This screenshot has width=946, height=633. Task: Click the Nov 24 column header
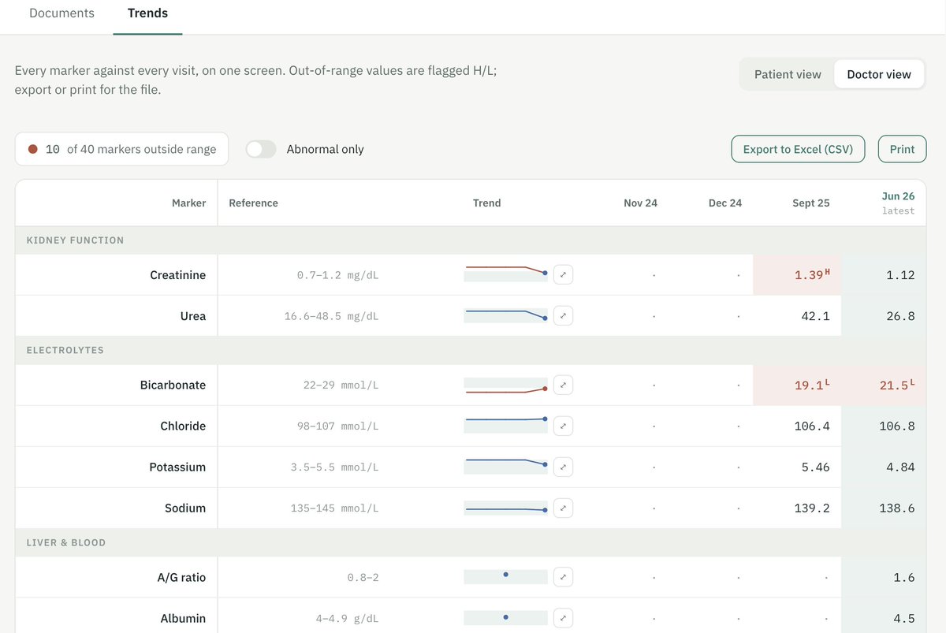(x=640, y=203)
